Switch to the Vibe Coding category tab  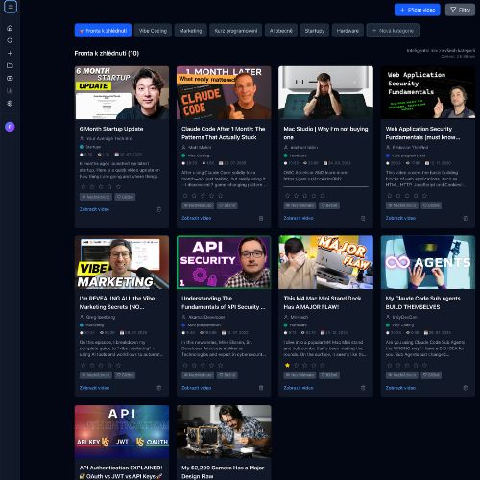[153, 31]
